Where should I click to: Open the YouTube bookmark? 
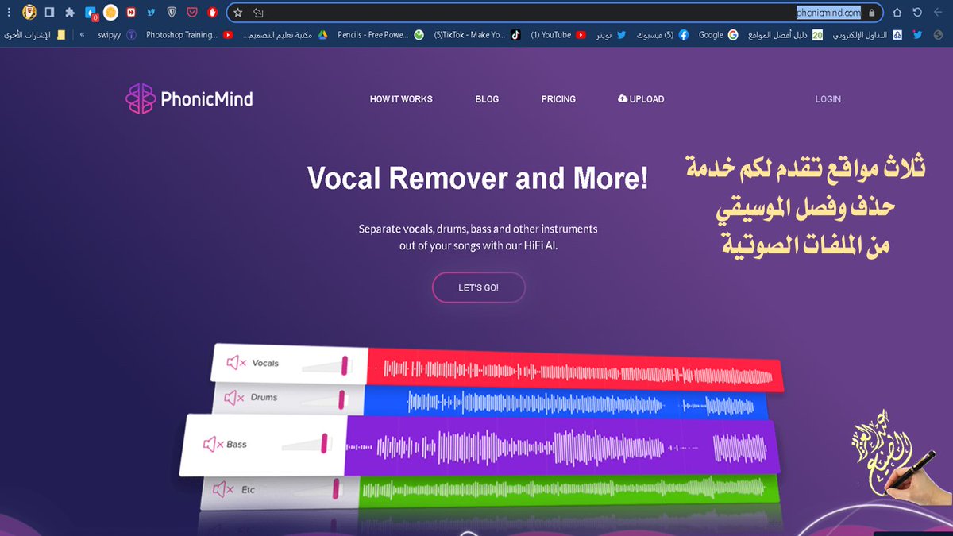(558, 35)
